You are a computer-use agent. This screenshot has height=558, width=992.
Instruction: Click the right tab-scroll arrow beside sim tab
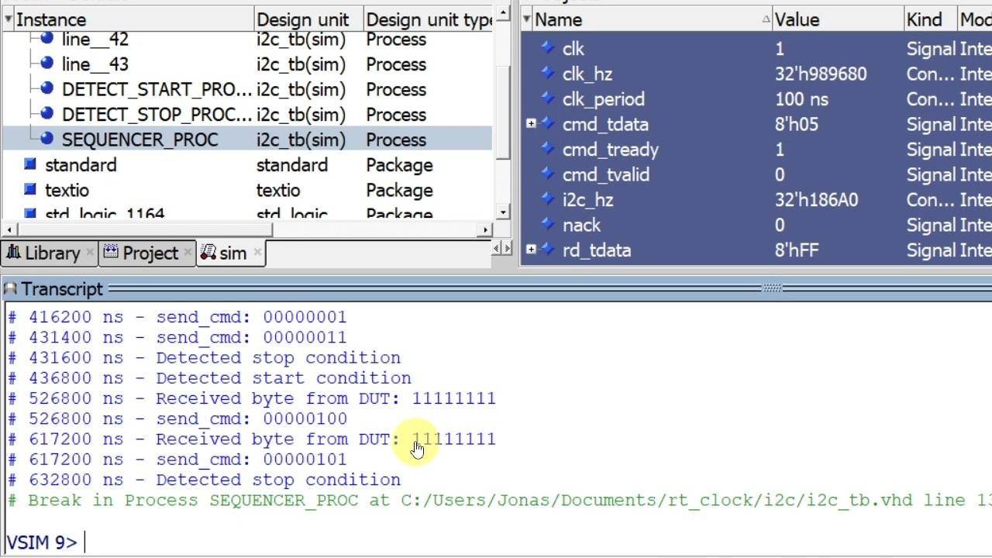[x=507, y=248]
